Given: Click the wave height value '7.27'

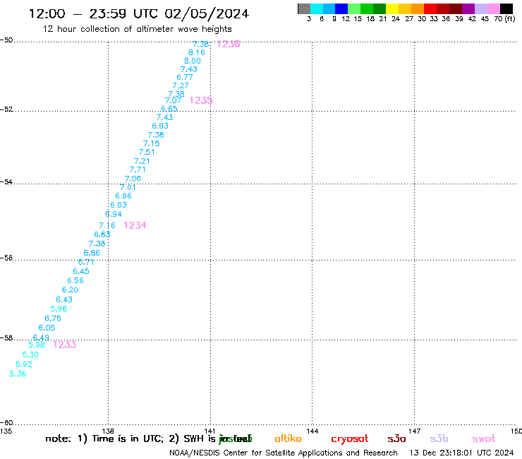Looking at the screenshot, I should tap(181, 85).
